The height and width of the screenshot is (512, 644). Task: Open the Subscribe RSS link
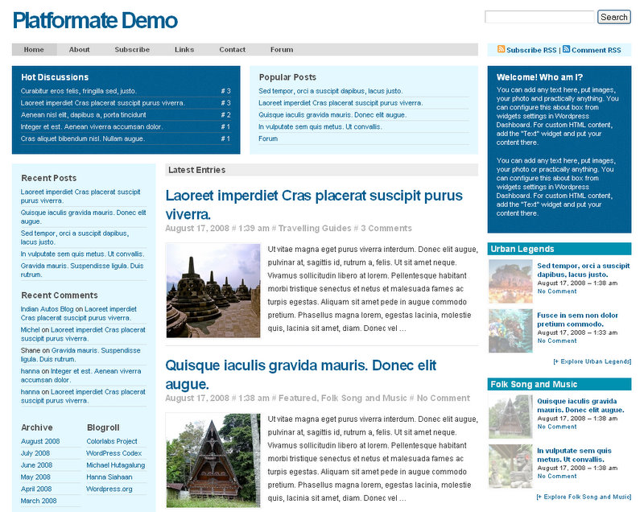click(x=531, y=50)
